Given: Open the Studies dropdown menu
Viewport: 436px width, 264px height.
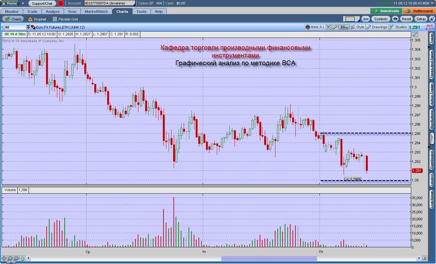Looking at the screenshot, I should pos(398,27).
